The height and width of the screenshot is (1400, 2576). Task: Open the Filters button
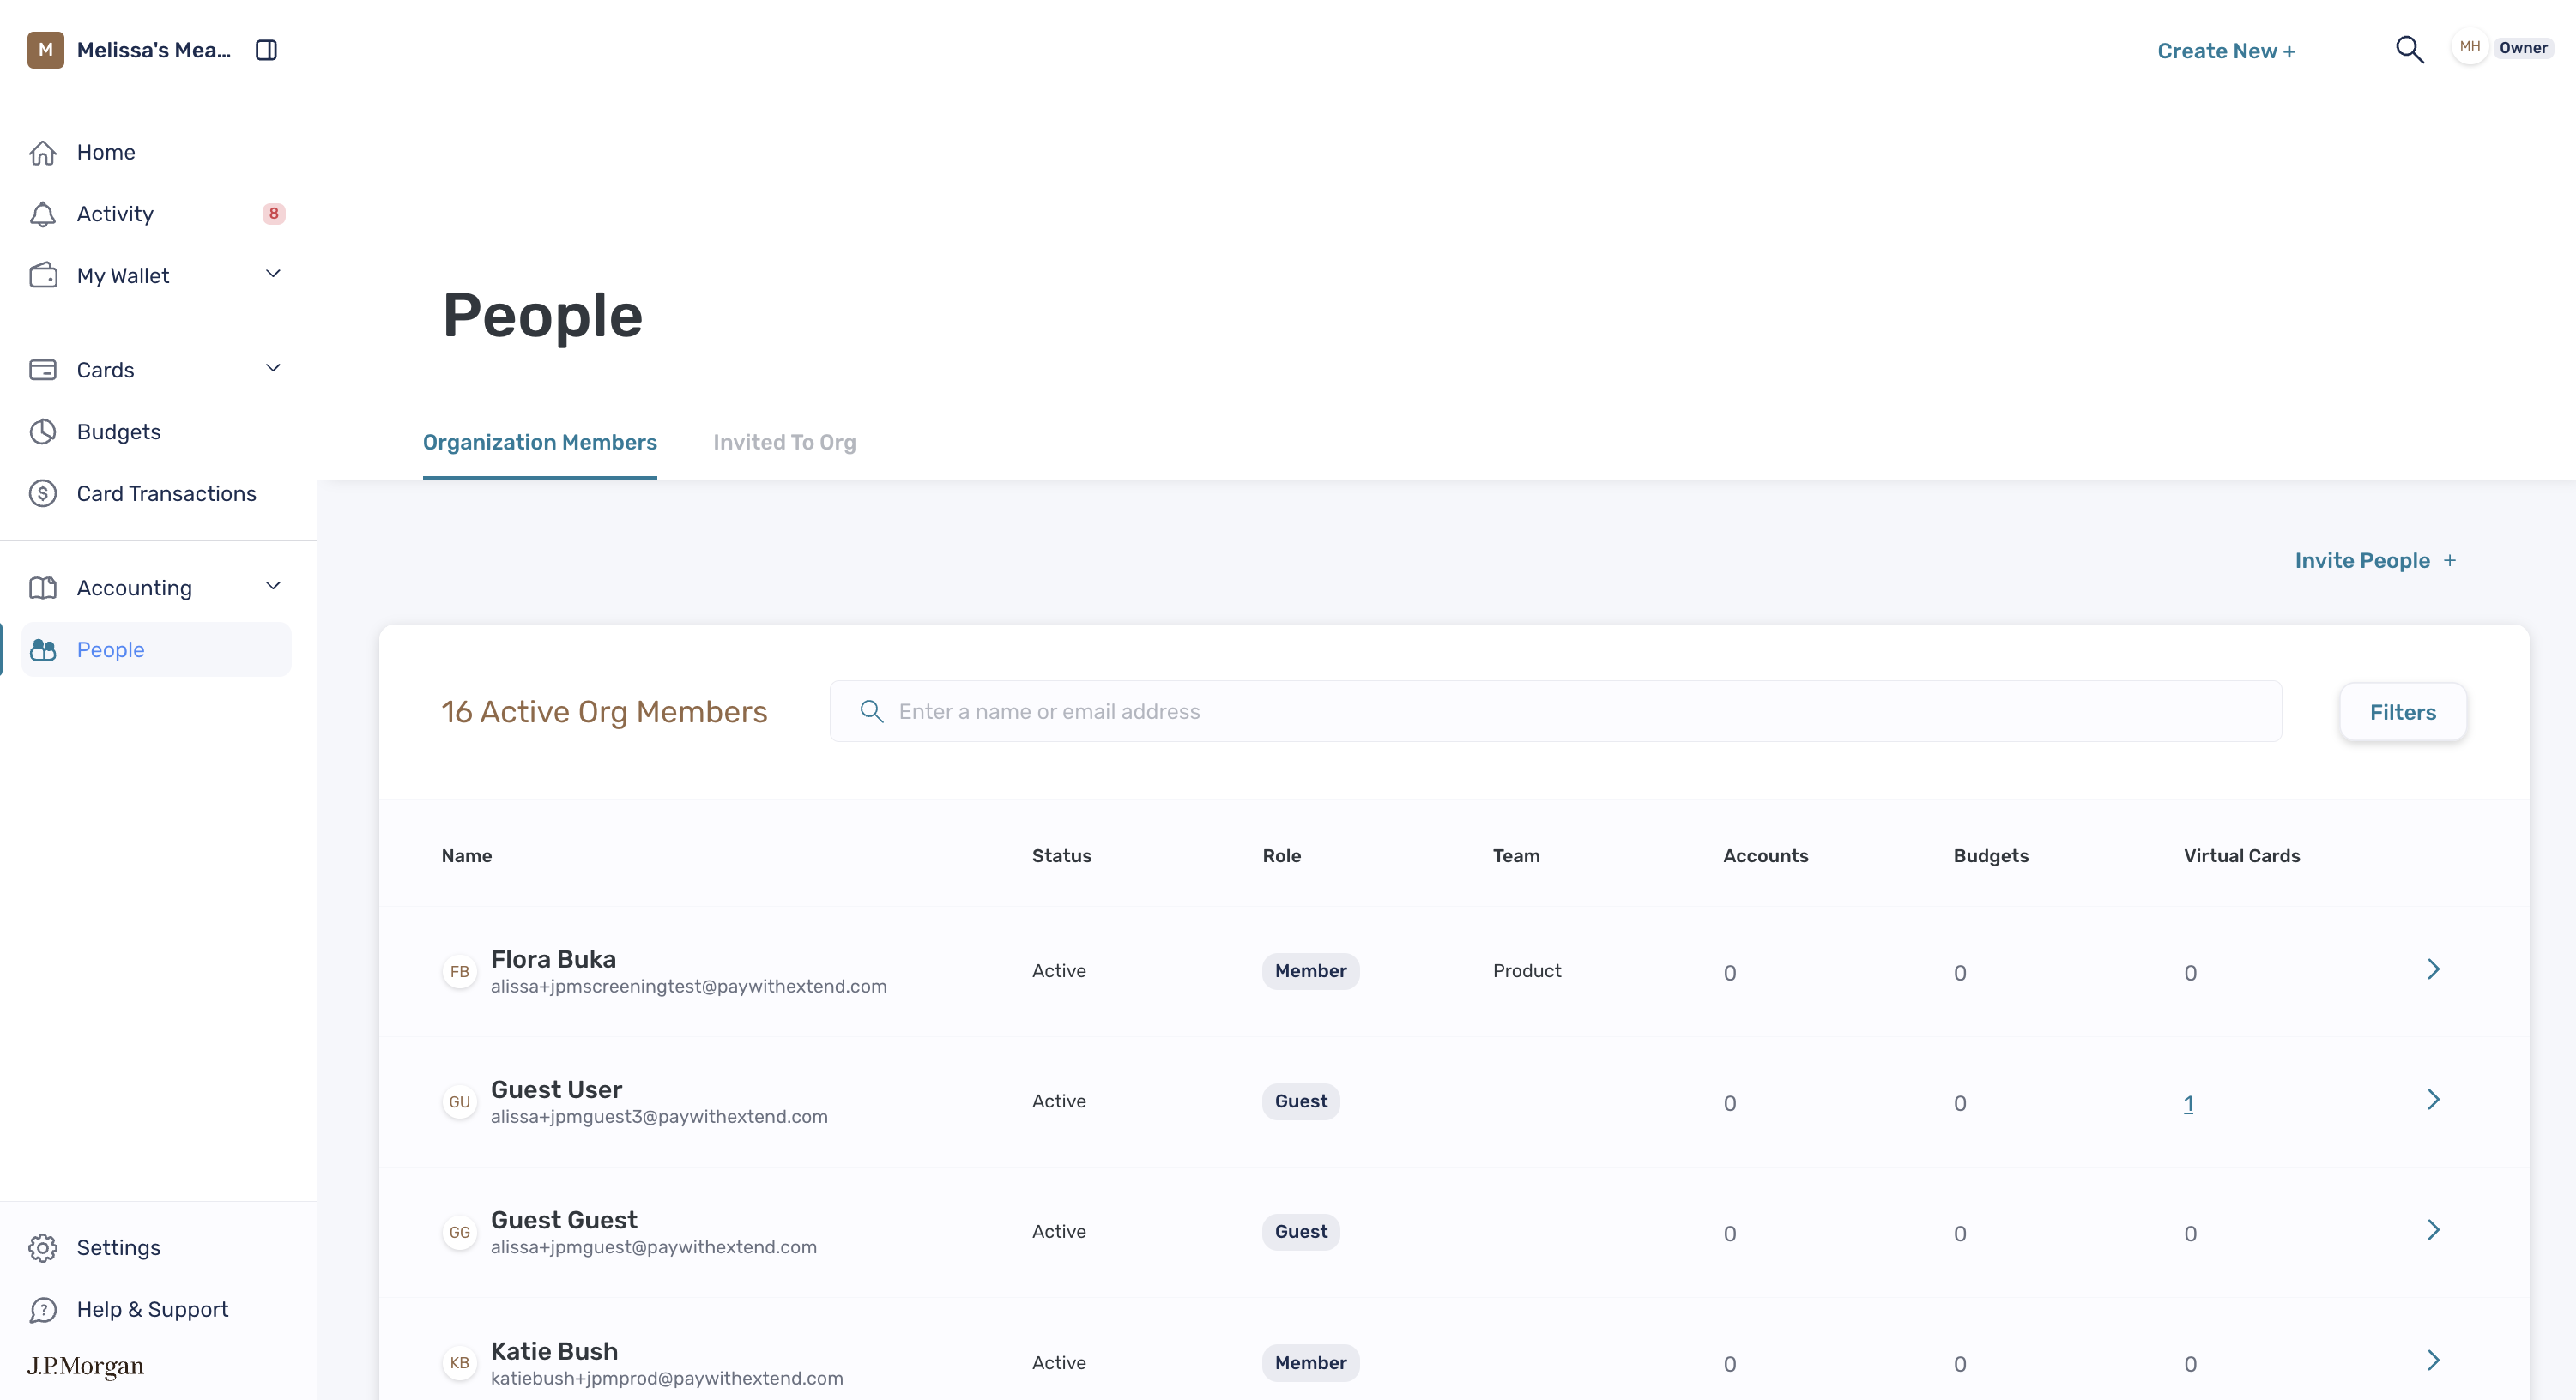pos(2402,712)
